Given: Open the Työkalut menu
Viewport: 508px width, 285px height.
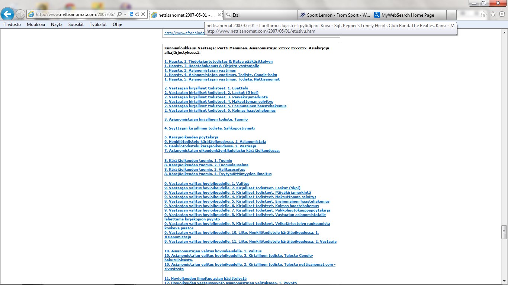Looking at the screenshot, I should pyautogui.click(x=98, y=24).
